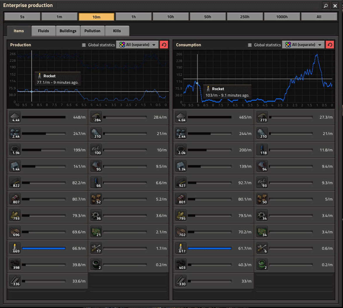Image resolution: width=343 pixels, height=308 pixels.
Task: Click the iron gear wheel icon under Production
Action: (x=96, y=215)
